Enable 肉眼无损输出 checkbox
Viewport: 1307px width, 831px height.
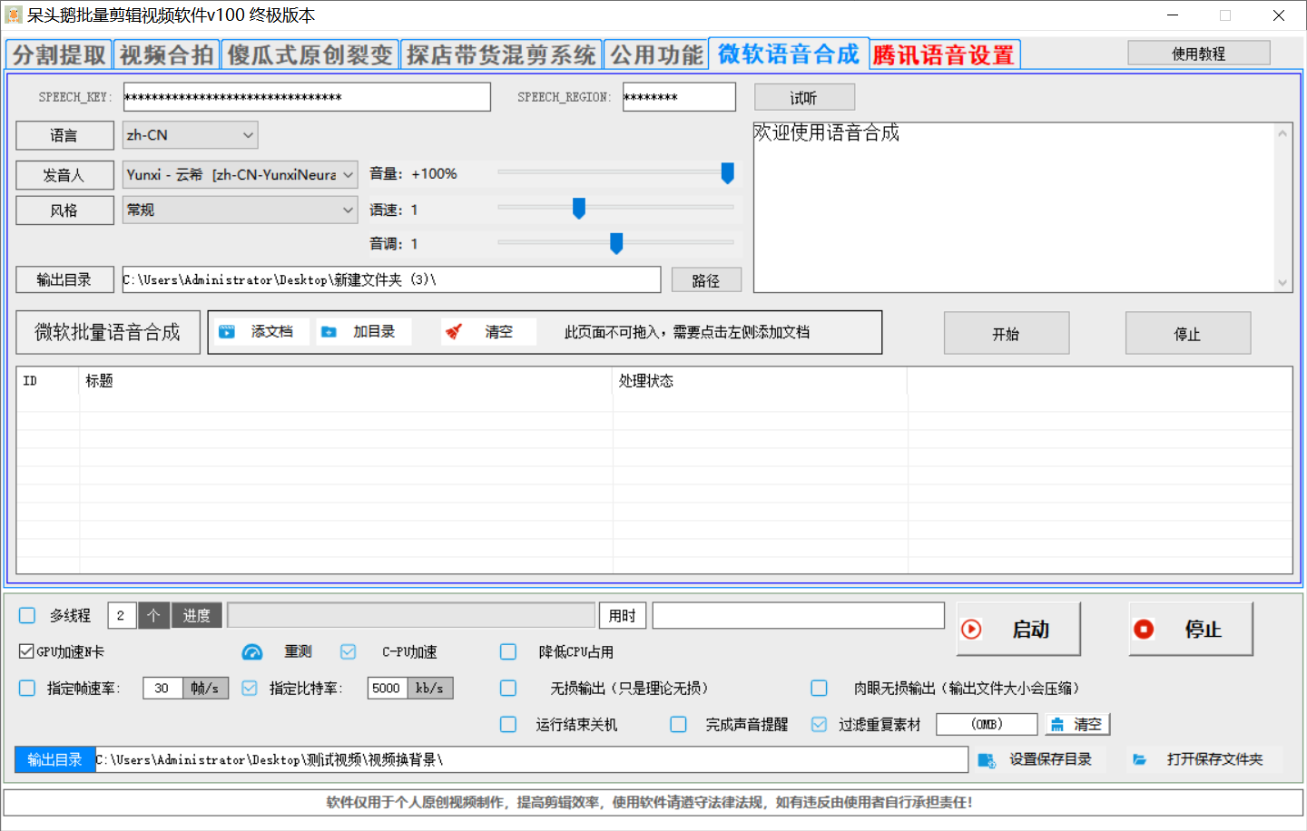(x=819, y=688)
